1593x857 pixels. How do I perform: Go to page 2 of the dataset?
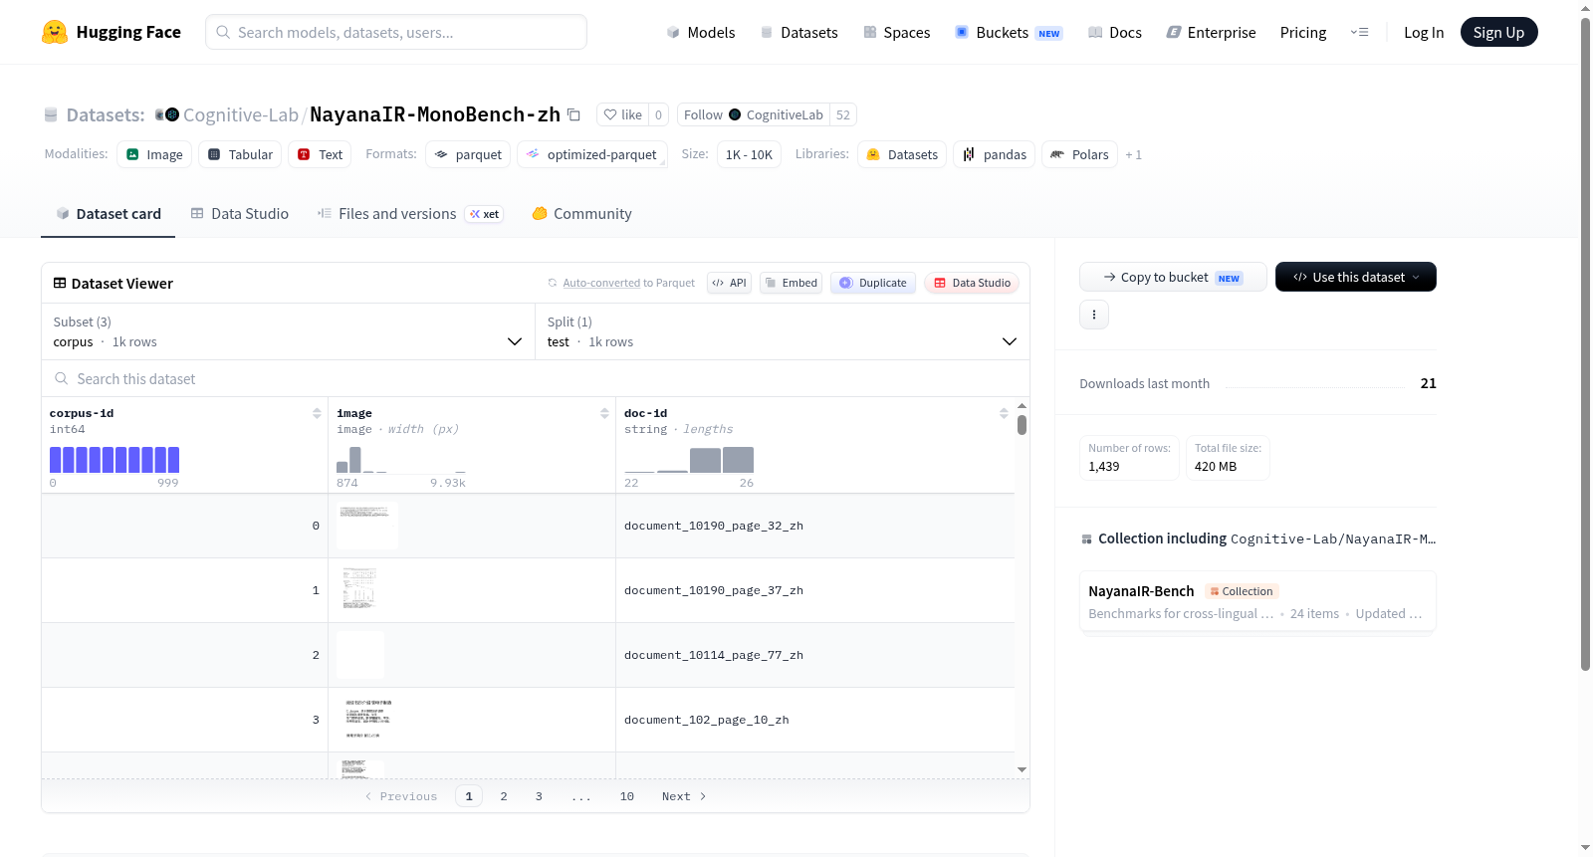tap(504, 796)
